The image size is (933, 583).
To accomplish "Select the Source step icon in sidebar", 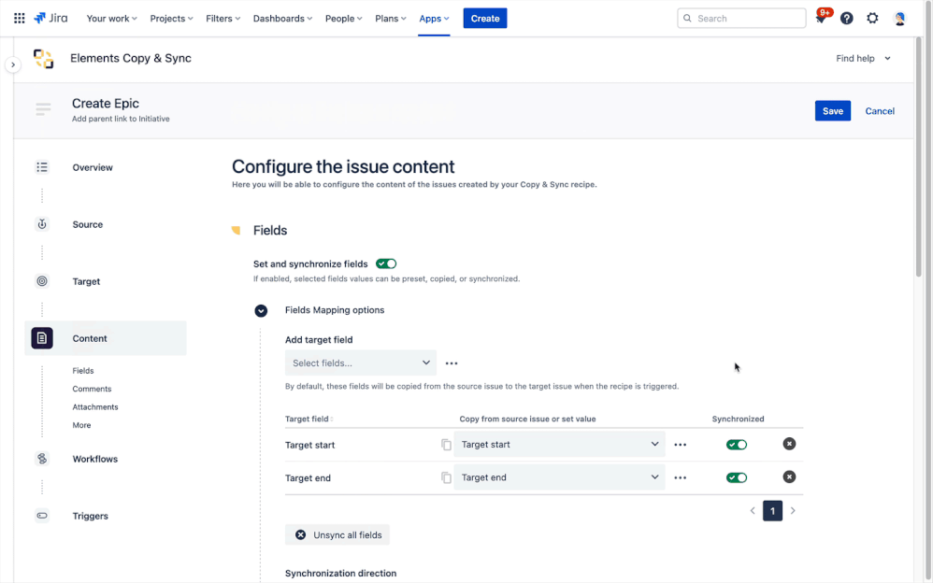I will [x=41, y=224].
